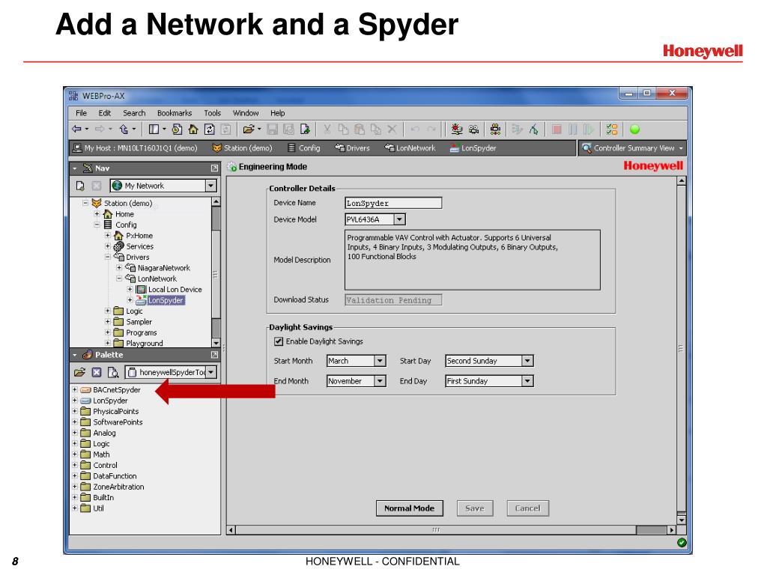Click My Host in the path bar
Image resolution: width=767 pixels, height=575 pixels.
(135, 148)
